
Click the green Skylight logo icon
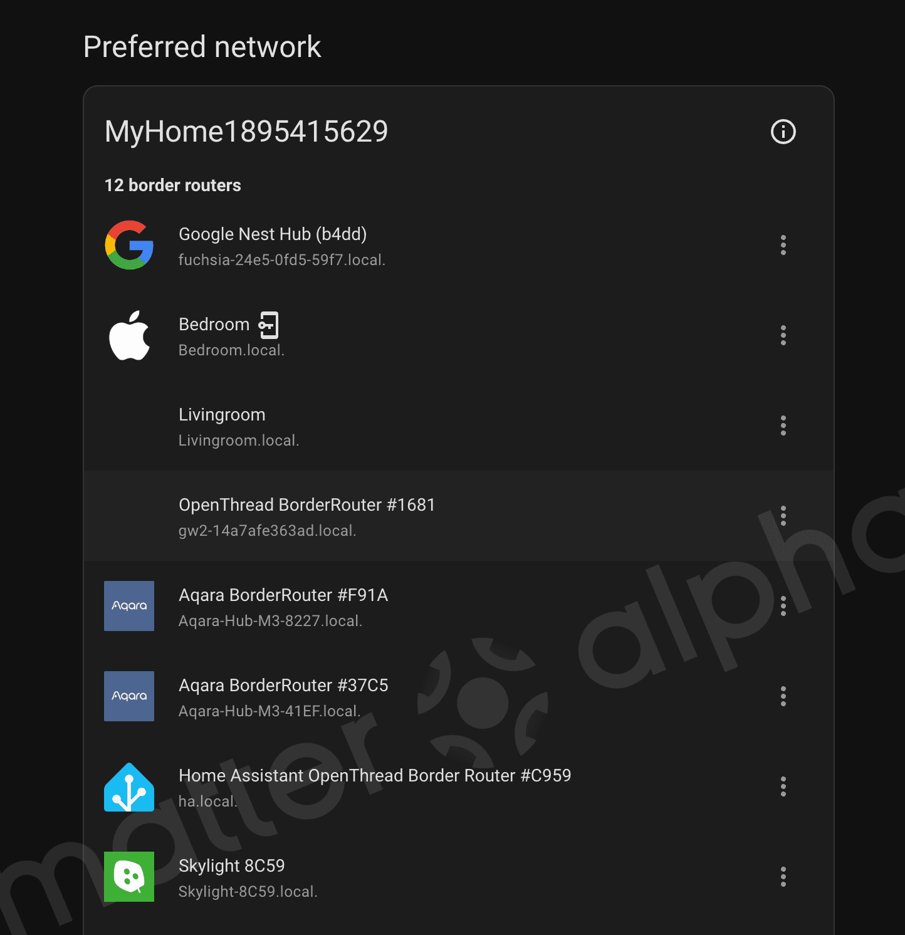129,877
